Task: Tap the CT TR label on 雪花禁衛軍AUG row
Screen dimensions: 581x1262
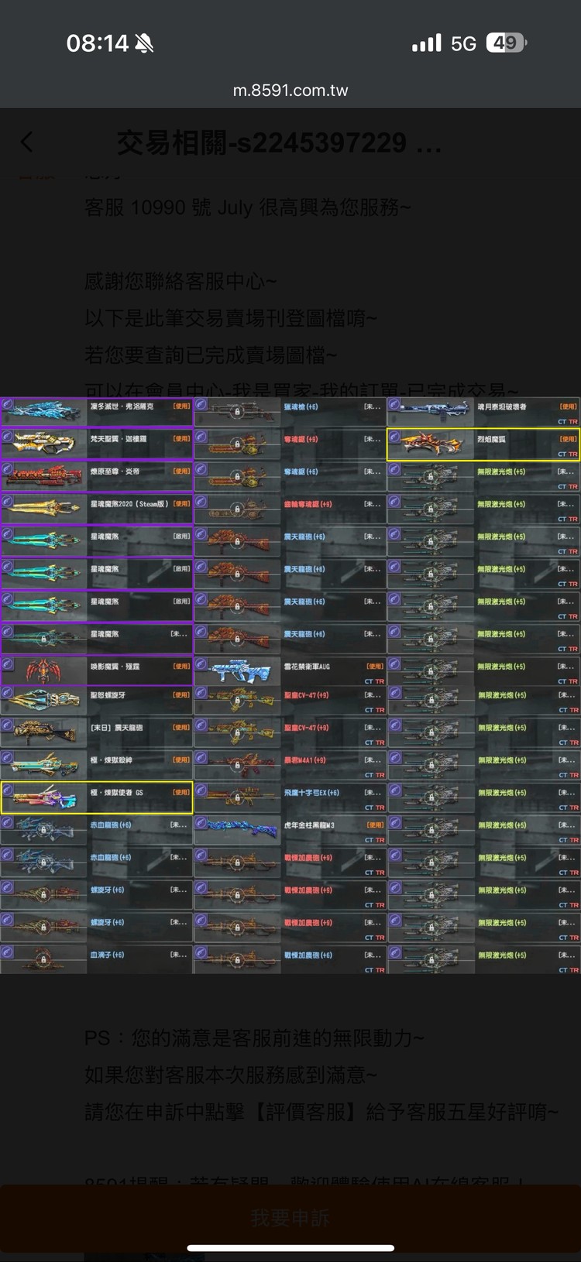Action: tap(374, 682)
